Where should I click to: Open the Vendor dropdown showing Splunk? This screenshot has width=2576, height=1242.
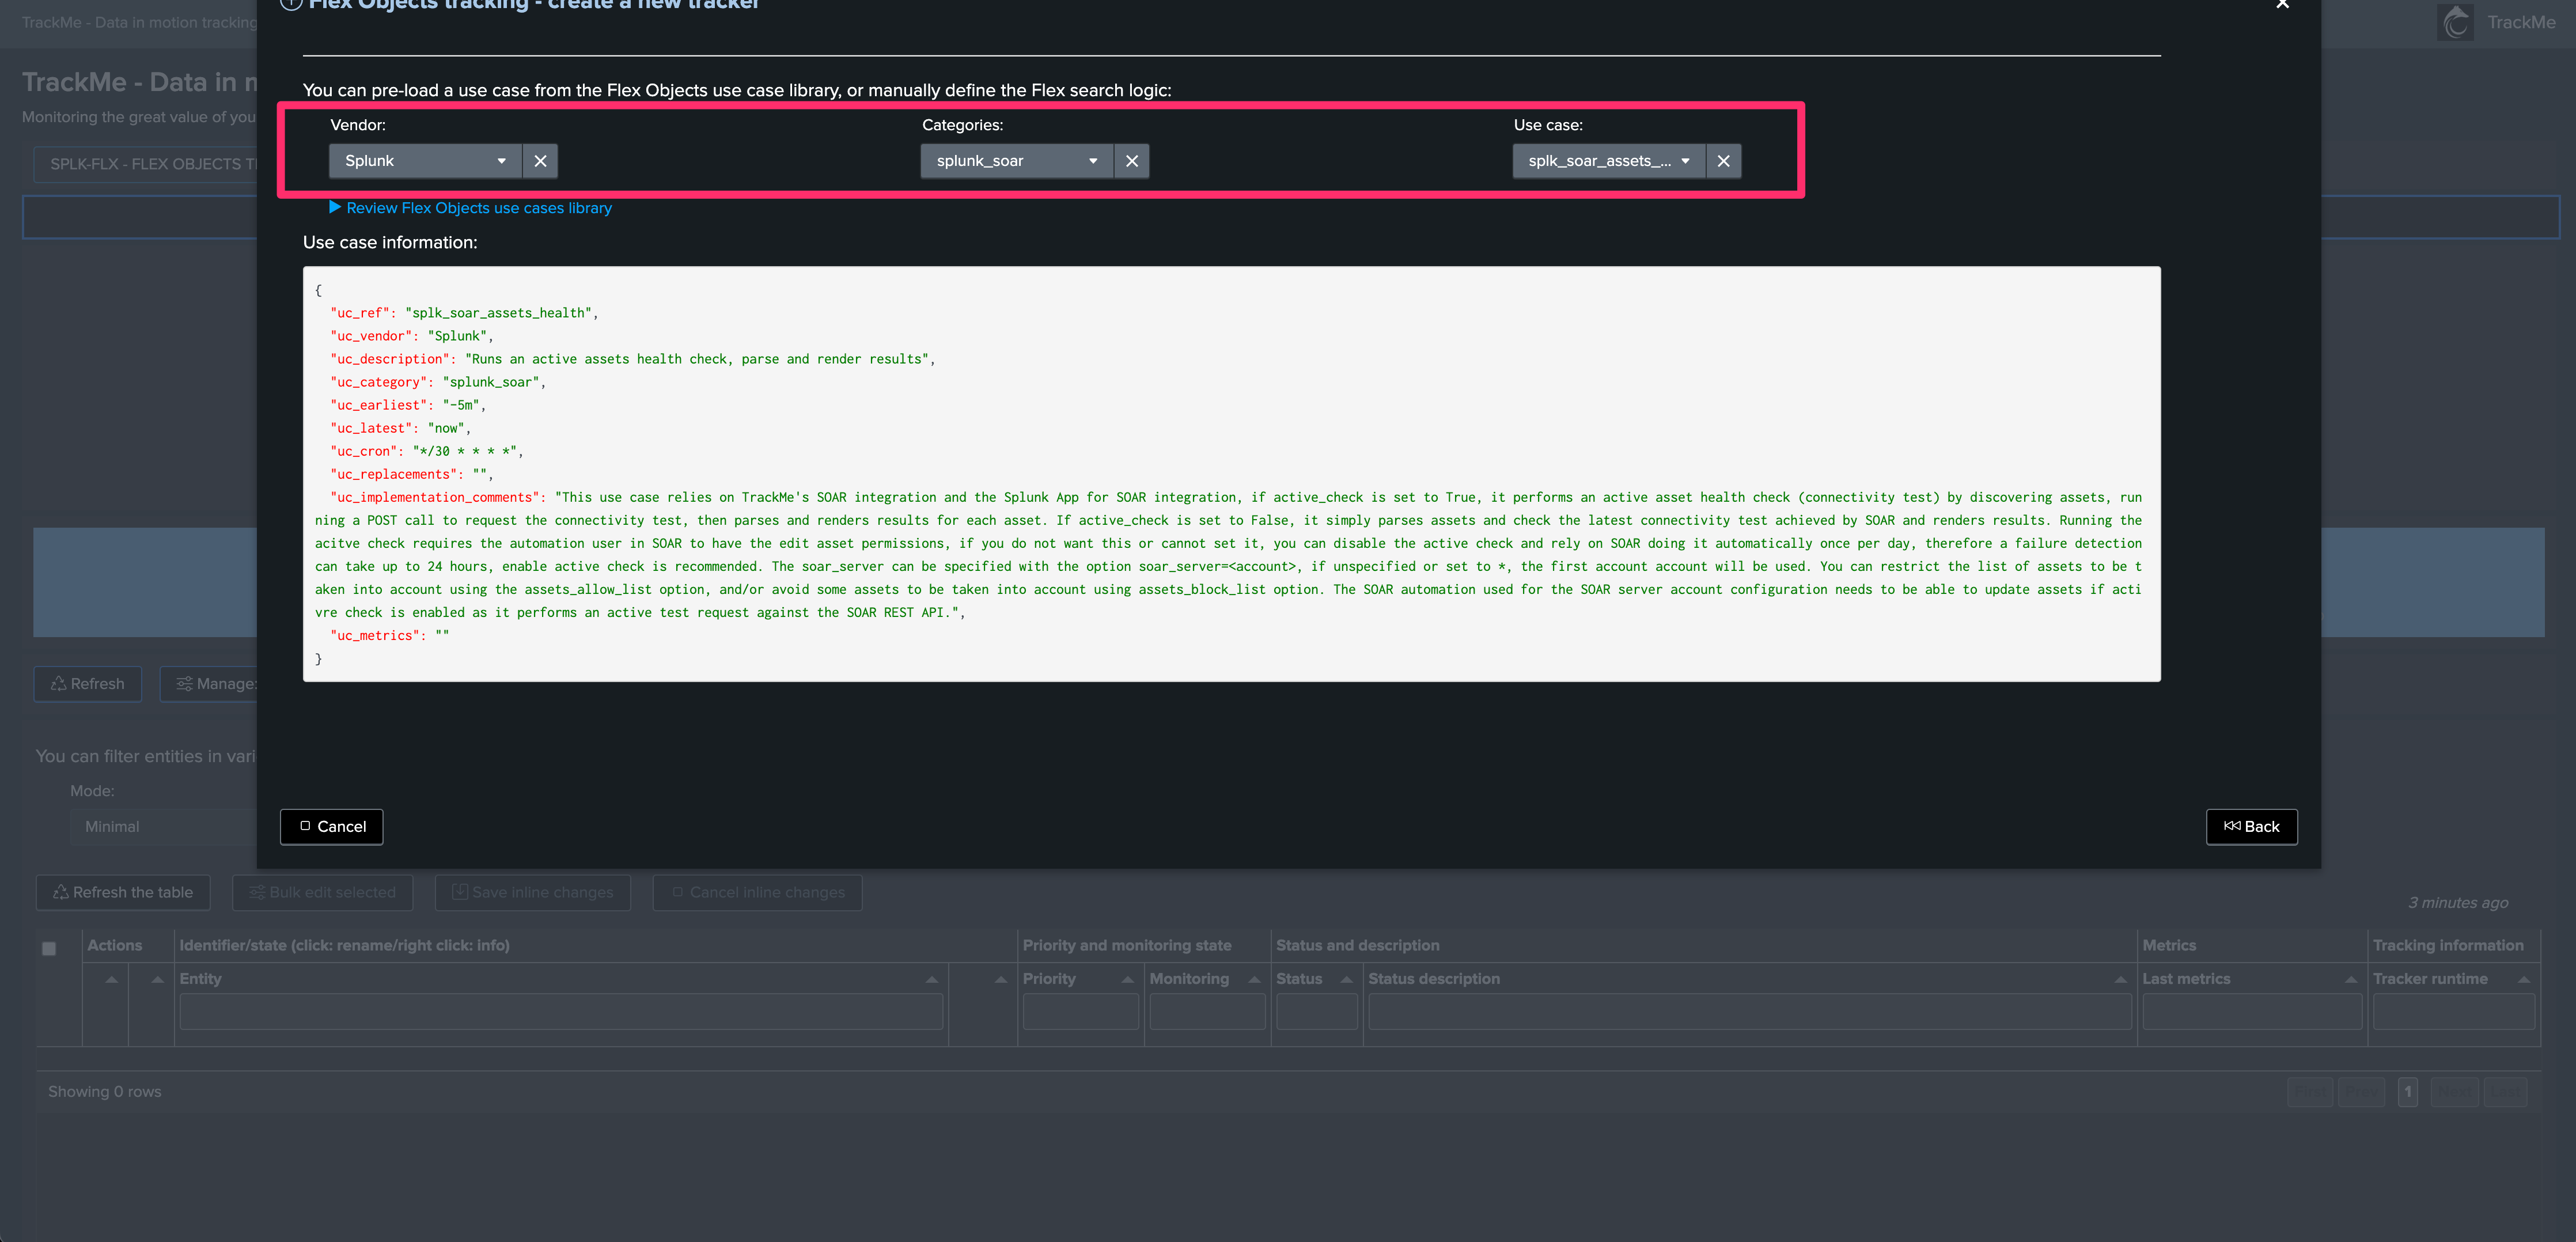coord(425,161)
